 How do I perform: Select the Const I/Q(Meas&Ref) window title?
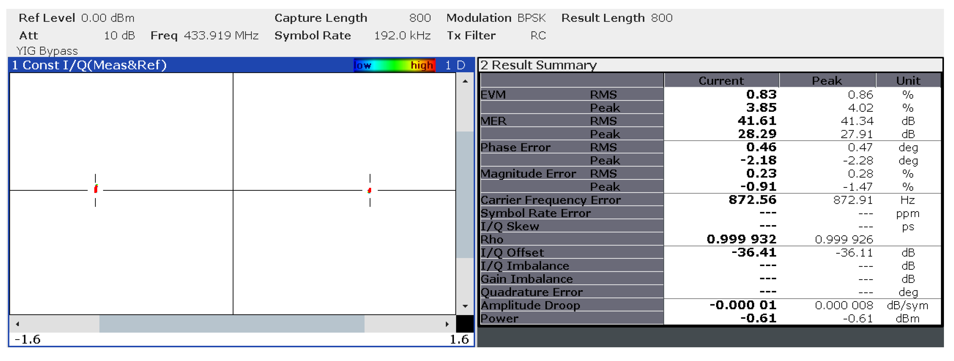[90, 65]
